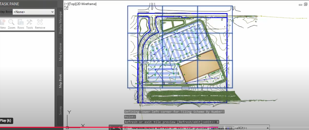Minimize the drawing viewport window

point(300,5)
